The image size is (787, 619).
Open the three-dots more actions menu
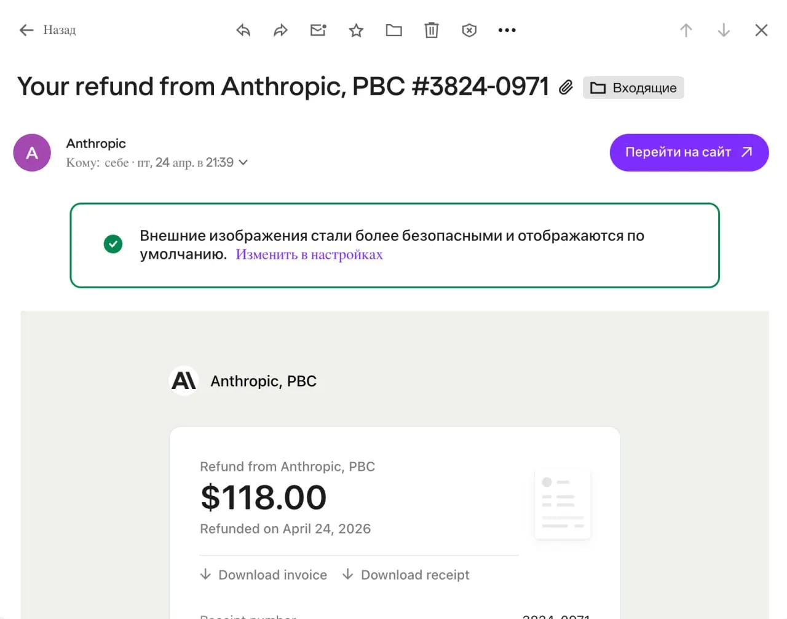[507, 30]
